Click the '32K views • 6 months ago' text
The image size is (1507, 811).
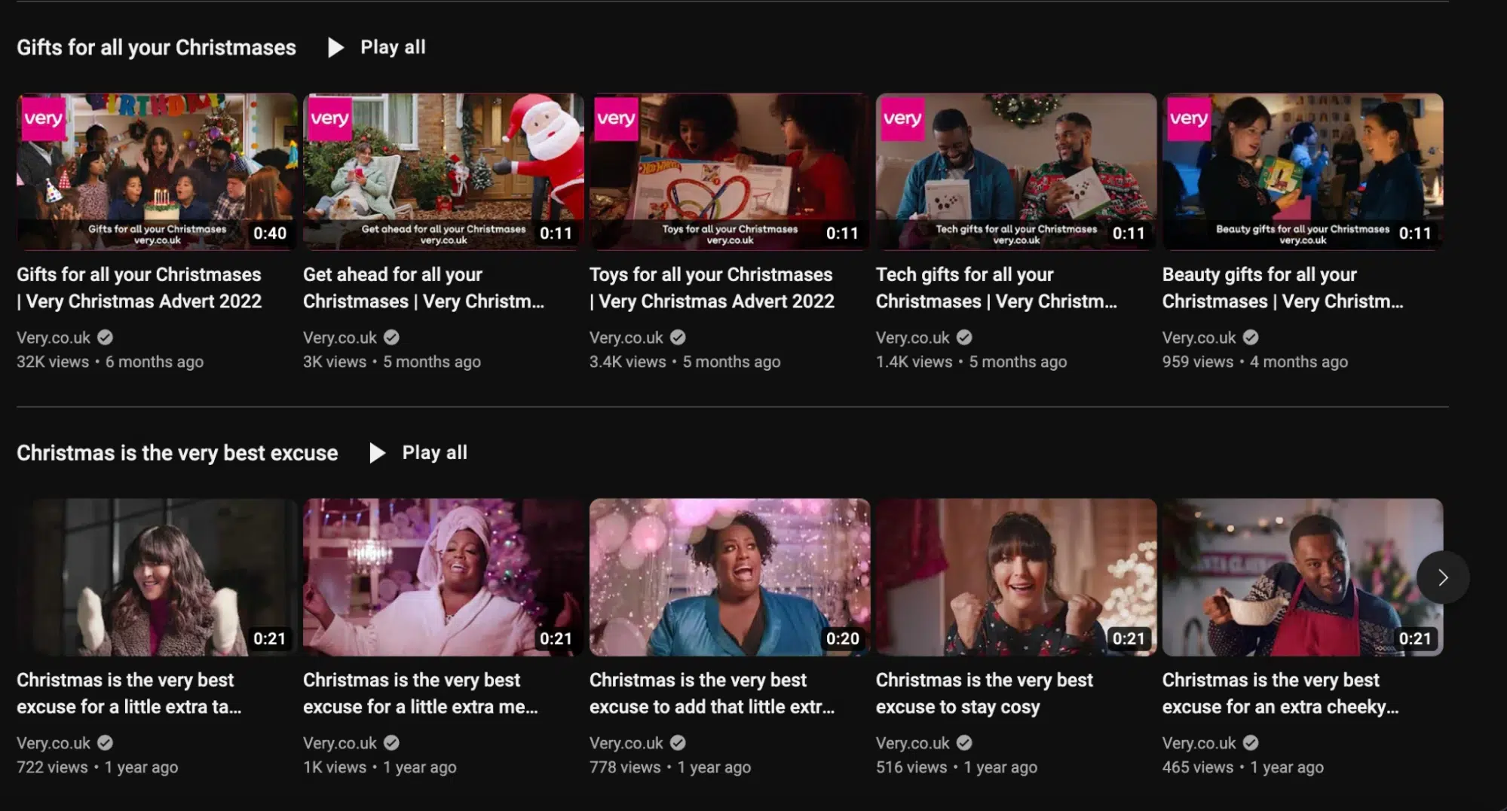click(x=110, y=362)
